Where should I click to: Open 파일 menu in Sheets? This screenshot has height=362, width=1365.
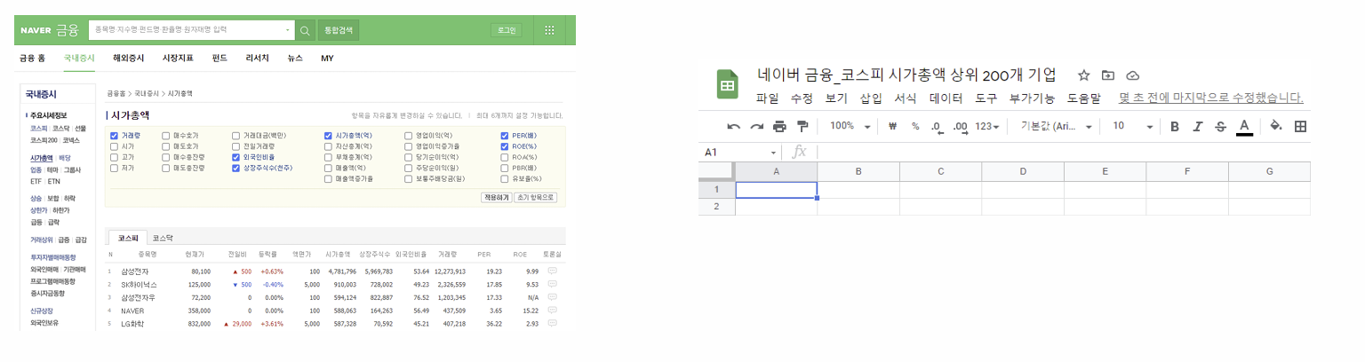click(767, 98)
